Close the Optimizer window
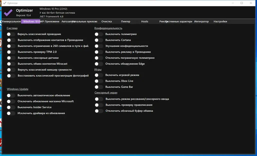This screenshot has height=156, width=257. coord(251,3)
